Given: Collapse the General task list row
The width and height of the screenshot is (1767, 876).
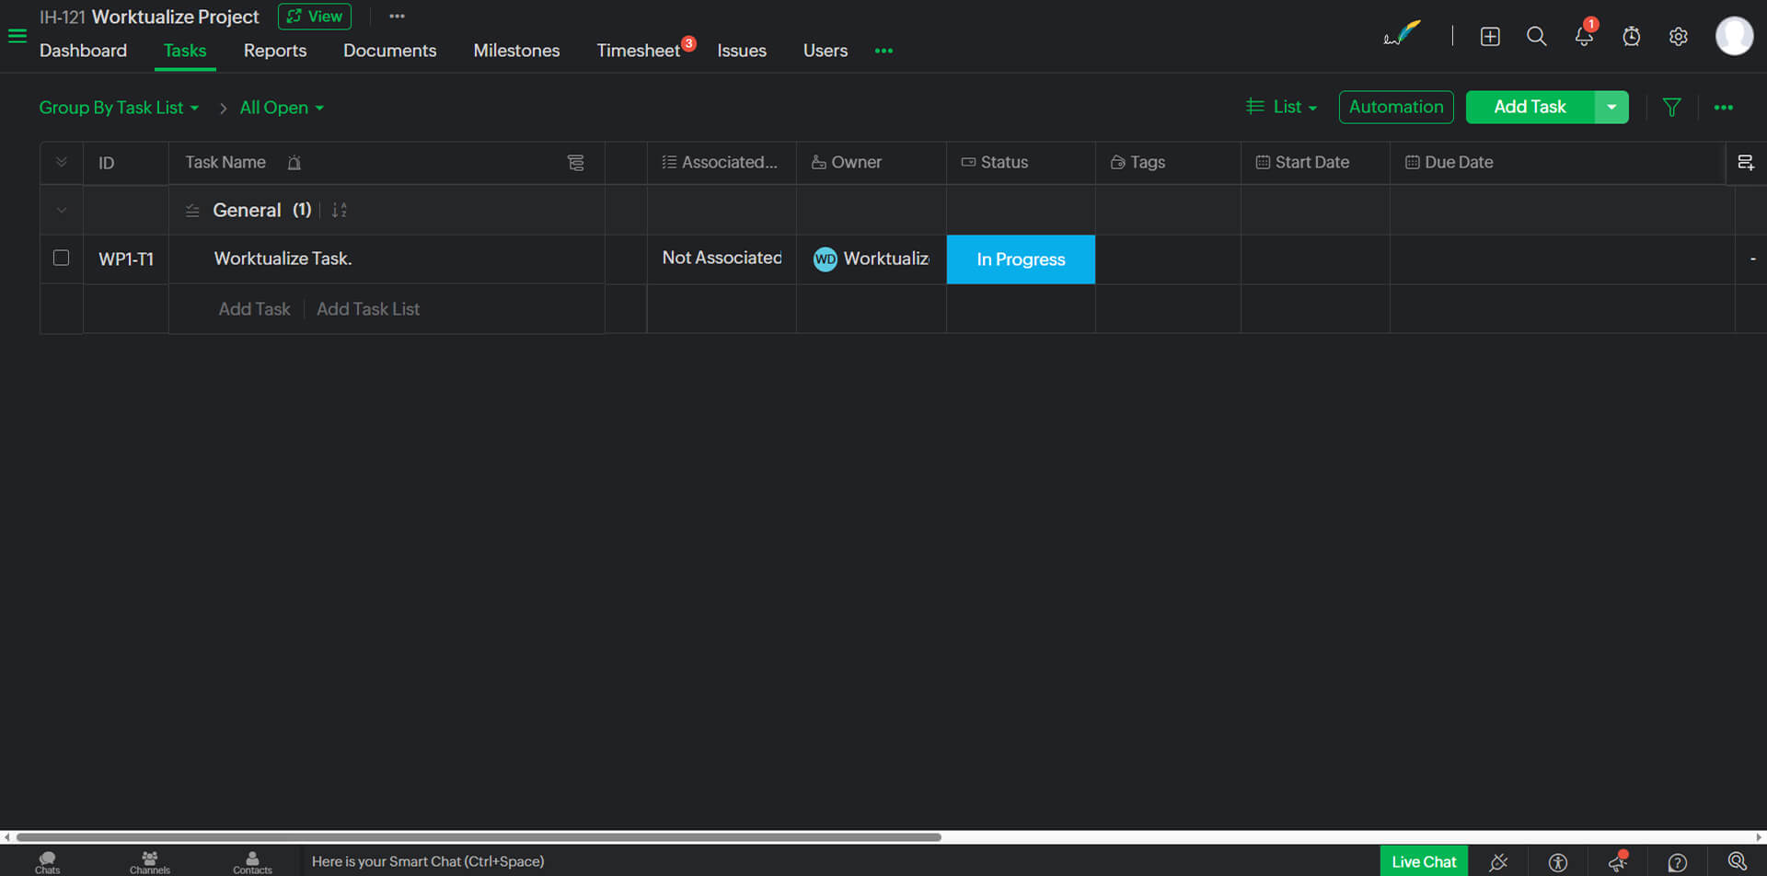Looking at the screenshot, I should pyautogui.click(x=61, y=211).
